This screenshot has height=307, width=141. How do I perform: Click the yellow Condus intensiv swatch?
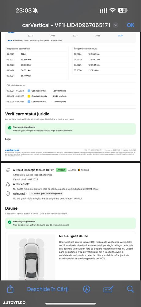click(29, 96)
